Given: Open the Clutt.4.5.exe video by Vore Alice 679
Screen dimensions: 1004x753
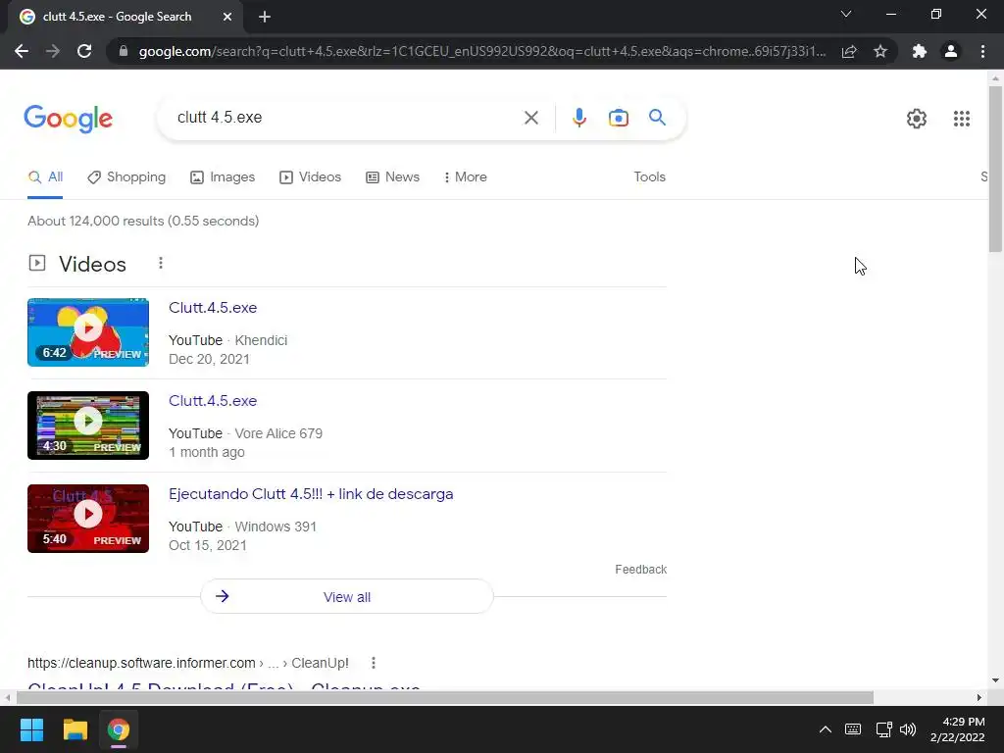Looking at the screenshot, I should 213,401.
